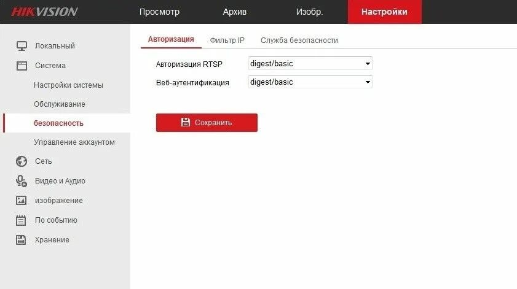This screenshot has width=517, height=289.
Task: Select Локальный in the sidebar
Action: 55,46
